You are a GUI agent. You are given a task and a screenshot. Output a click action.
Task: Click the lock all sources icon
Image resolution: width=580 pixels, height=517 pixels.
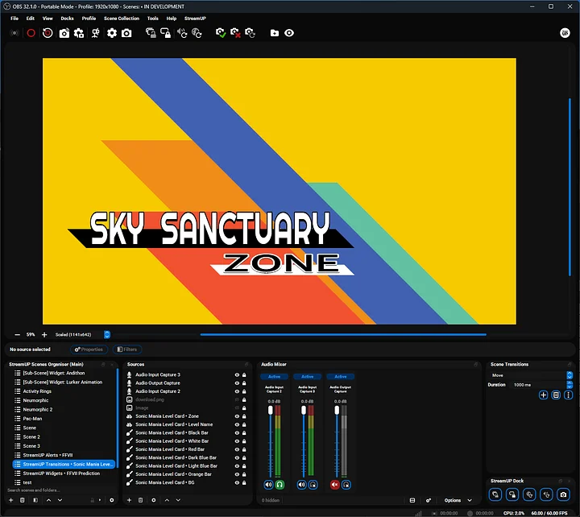click(151, 33)
